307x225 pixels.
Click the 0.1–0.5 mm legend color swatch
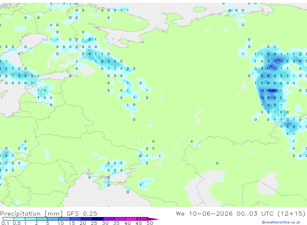click(8, 219)
